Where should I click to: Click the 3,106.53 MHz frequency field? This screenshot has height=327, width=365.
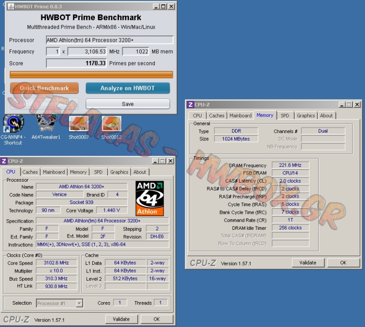click(87, 51)
